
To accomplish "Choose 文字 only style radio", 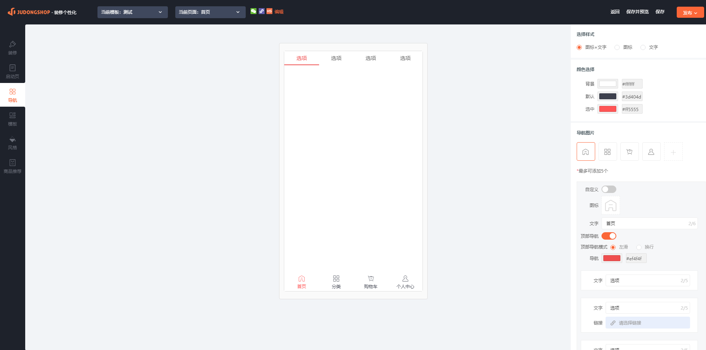I will point(643,47).
